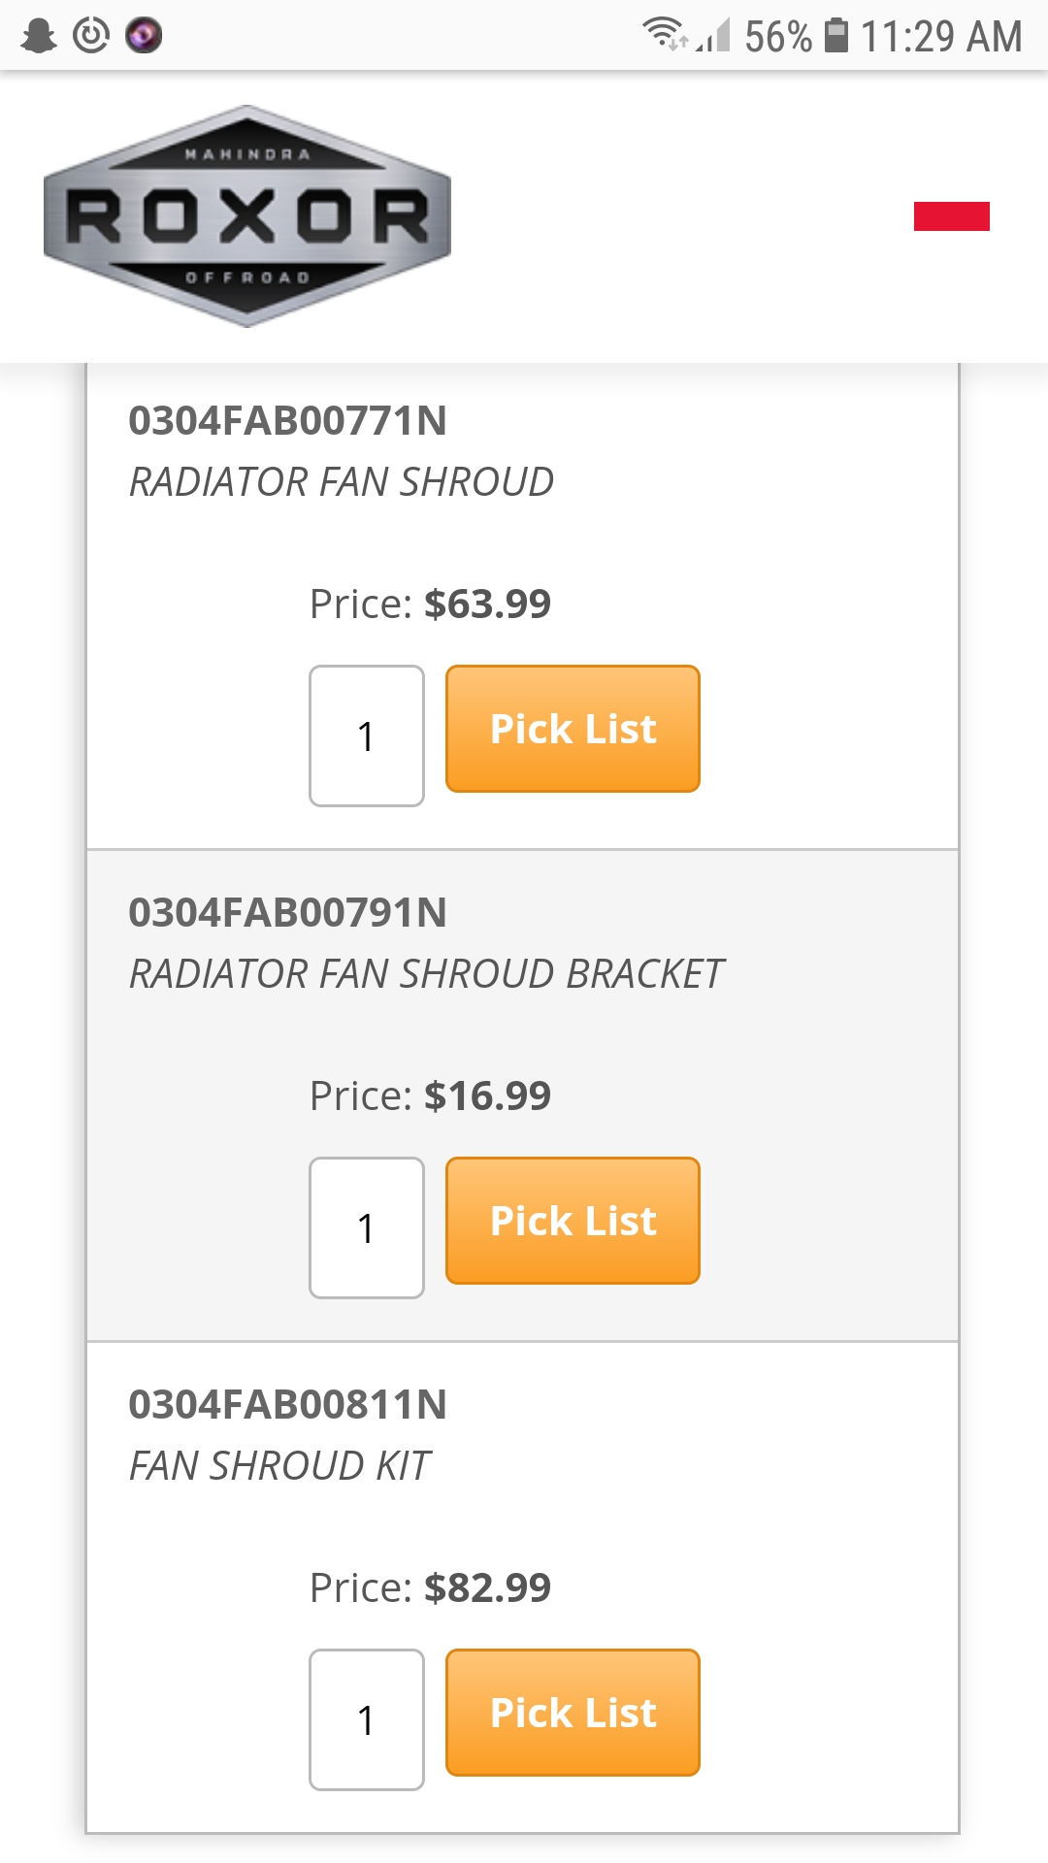Click the FAN SHROUD KIT description
Image resolution: width=1048 pixels, height=1863 pixels.
280,1466
